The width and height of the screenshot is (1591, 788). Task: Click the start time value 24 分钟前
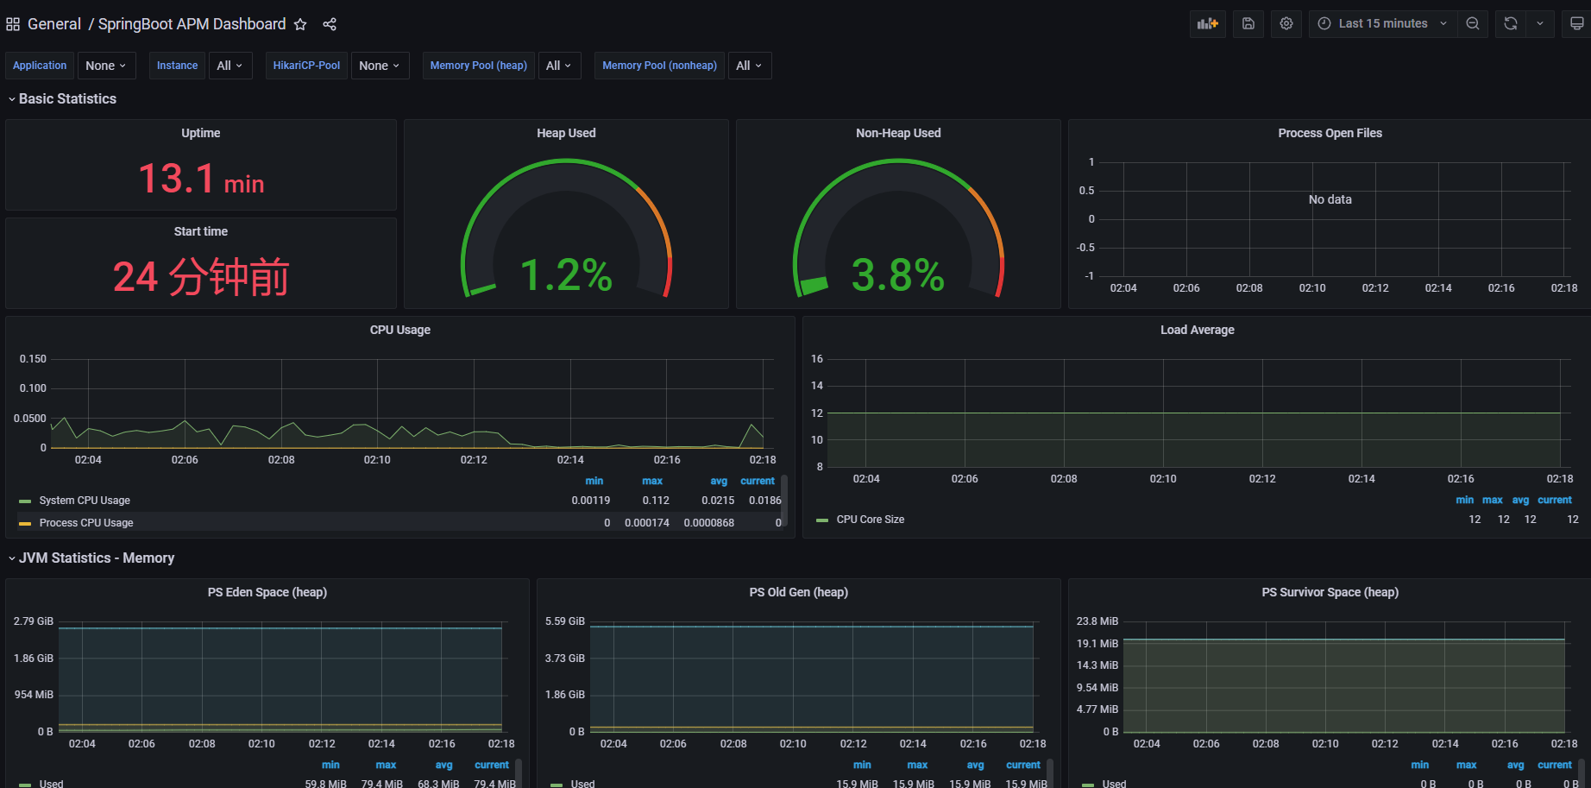click(x=201, y=277)
